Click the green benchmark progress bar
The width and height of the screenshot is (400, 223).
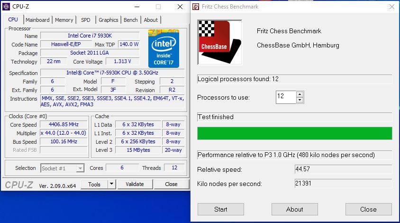295,133
